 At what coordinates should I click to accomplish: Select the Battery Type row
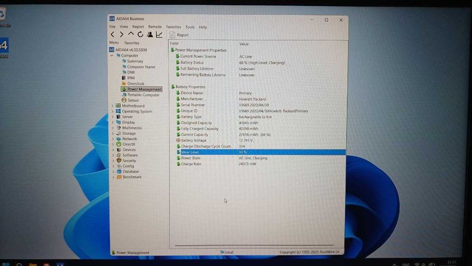tap(224, 117)
